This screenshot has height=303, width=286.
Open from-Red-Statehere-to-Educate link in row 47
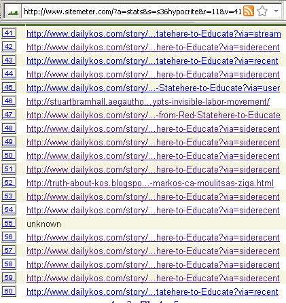(x=154, y=115)
